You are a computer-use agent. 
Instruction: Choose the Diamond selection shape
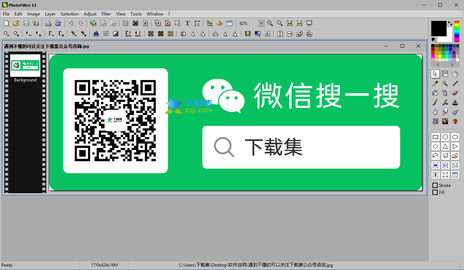pyautogui.click(x=435, y=146)
